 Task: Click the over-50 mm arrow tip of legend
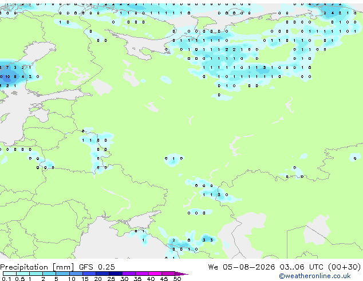coord(181,274)
